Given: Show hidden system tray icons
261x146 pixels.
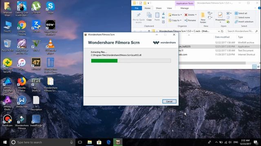Looking at the screenshot, I should click(216, 142).
